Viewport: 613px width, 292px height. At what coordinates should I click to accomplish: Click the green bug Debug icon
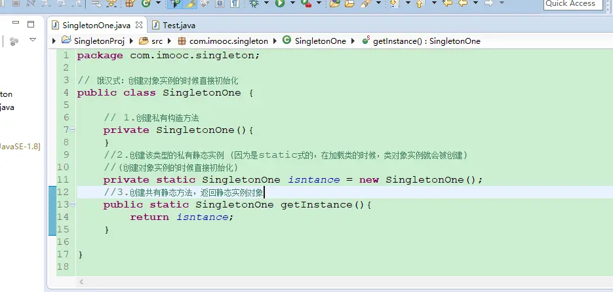(254, 3)
